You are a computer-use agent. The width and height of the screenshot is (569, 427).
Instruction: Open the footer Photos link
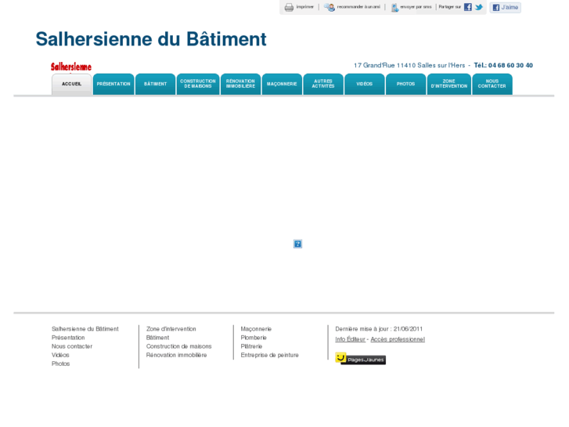pyautogui.click(x=60, y=364)
